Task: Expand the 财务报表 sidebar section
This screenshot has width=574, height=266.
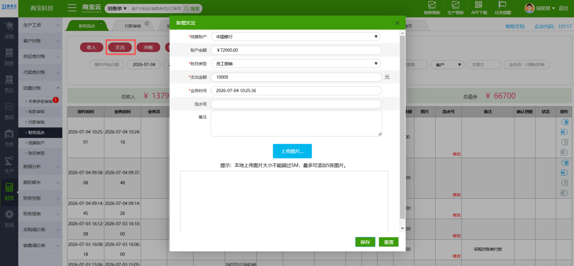Action: 40,214
